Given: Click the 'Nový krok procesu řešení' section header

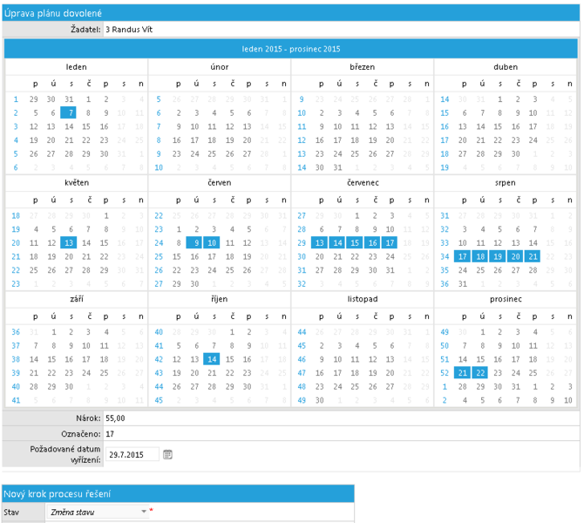Looking at the screenshot, I should (178, 493).
